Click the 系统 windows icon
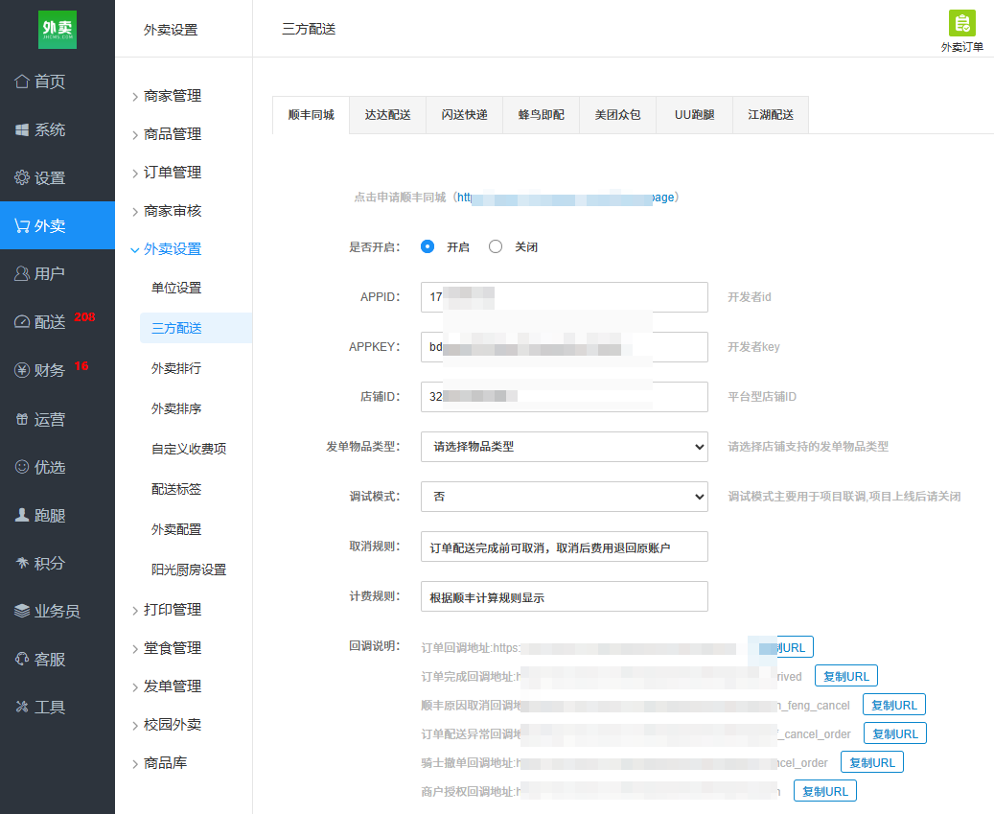Image resolution: width=994 pixels, height=814 pixels. tap(22, 129)
